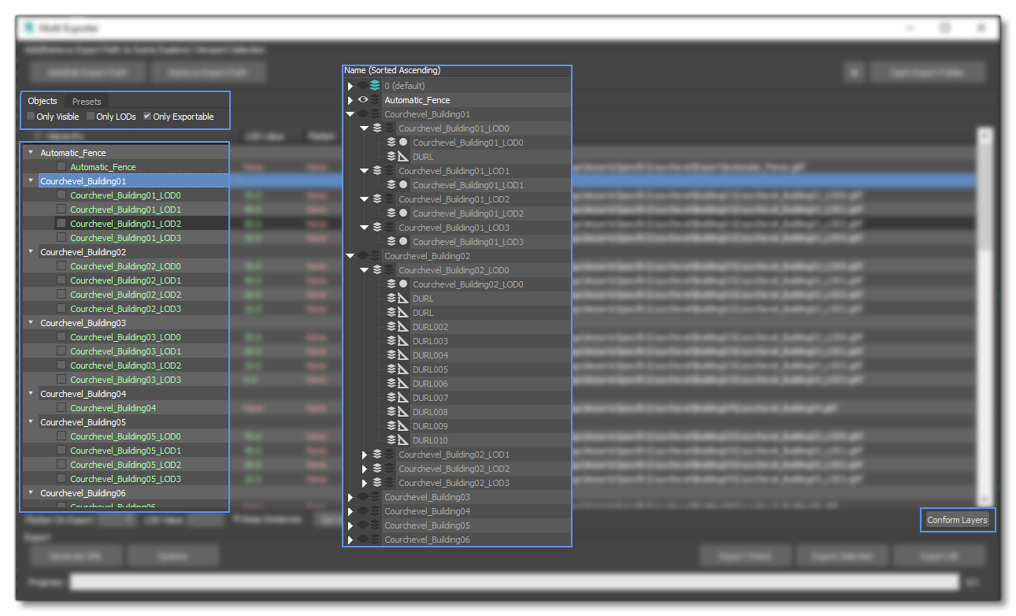The width and height of the screenshot is (1016, 616).
Task: Click the layer icon next to Courchevel_Building06
Action: 376,540
